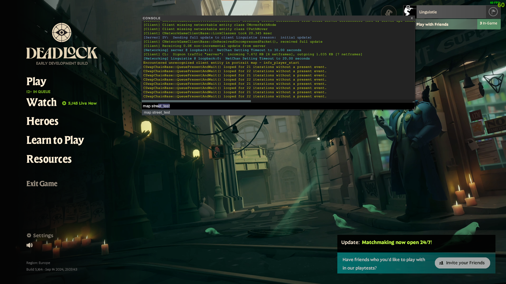Open Learn to Play

tap(55, 140)
